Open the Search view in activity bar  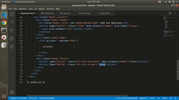pyautogui.click(x=12, y=22)
